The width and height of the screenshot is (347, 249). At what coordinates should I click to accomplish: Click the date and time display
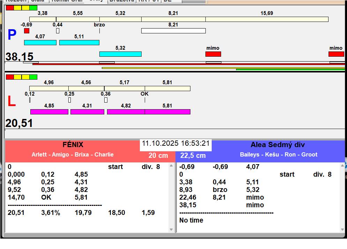[175, 143]
